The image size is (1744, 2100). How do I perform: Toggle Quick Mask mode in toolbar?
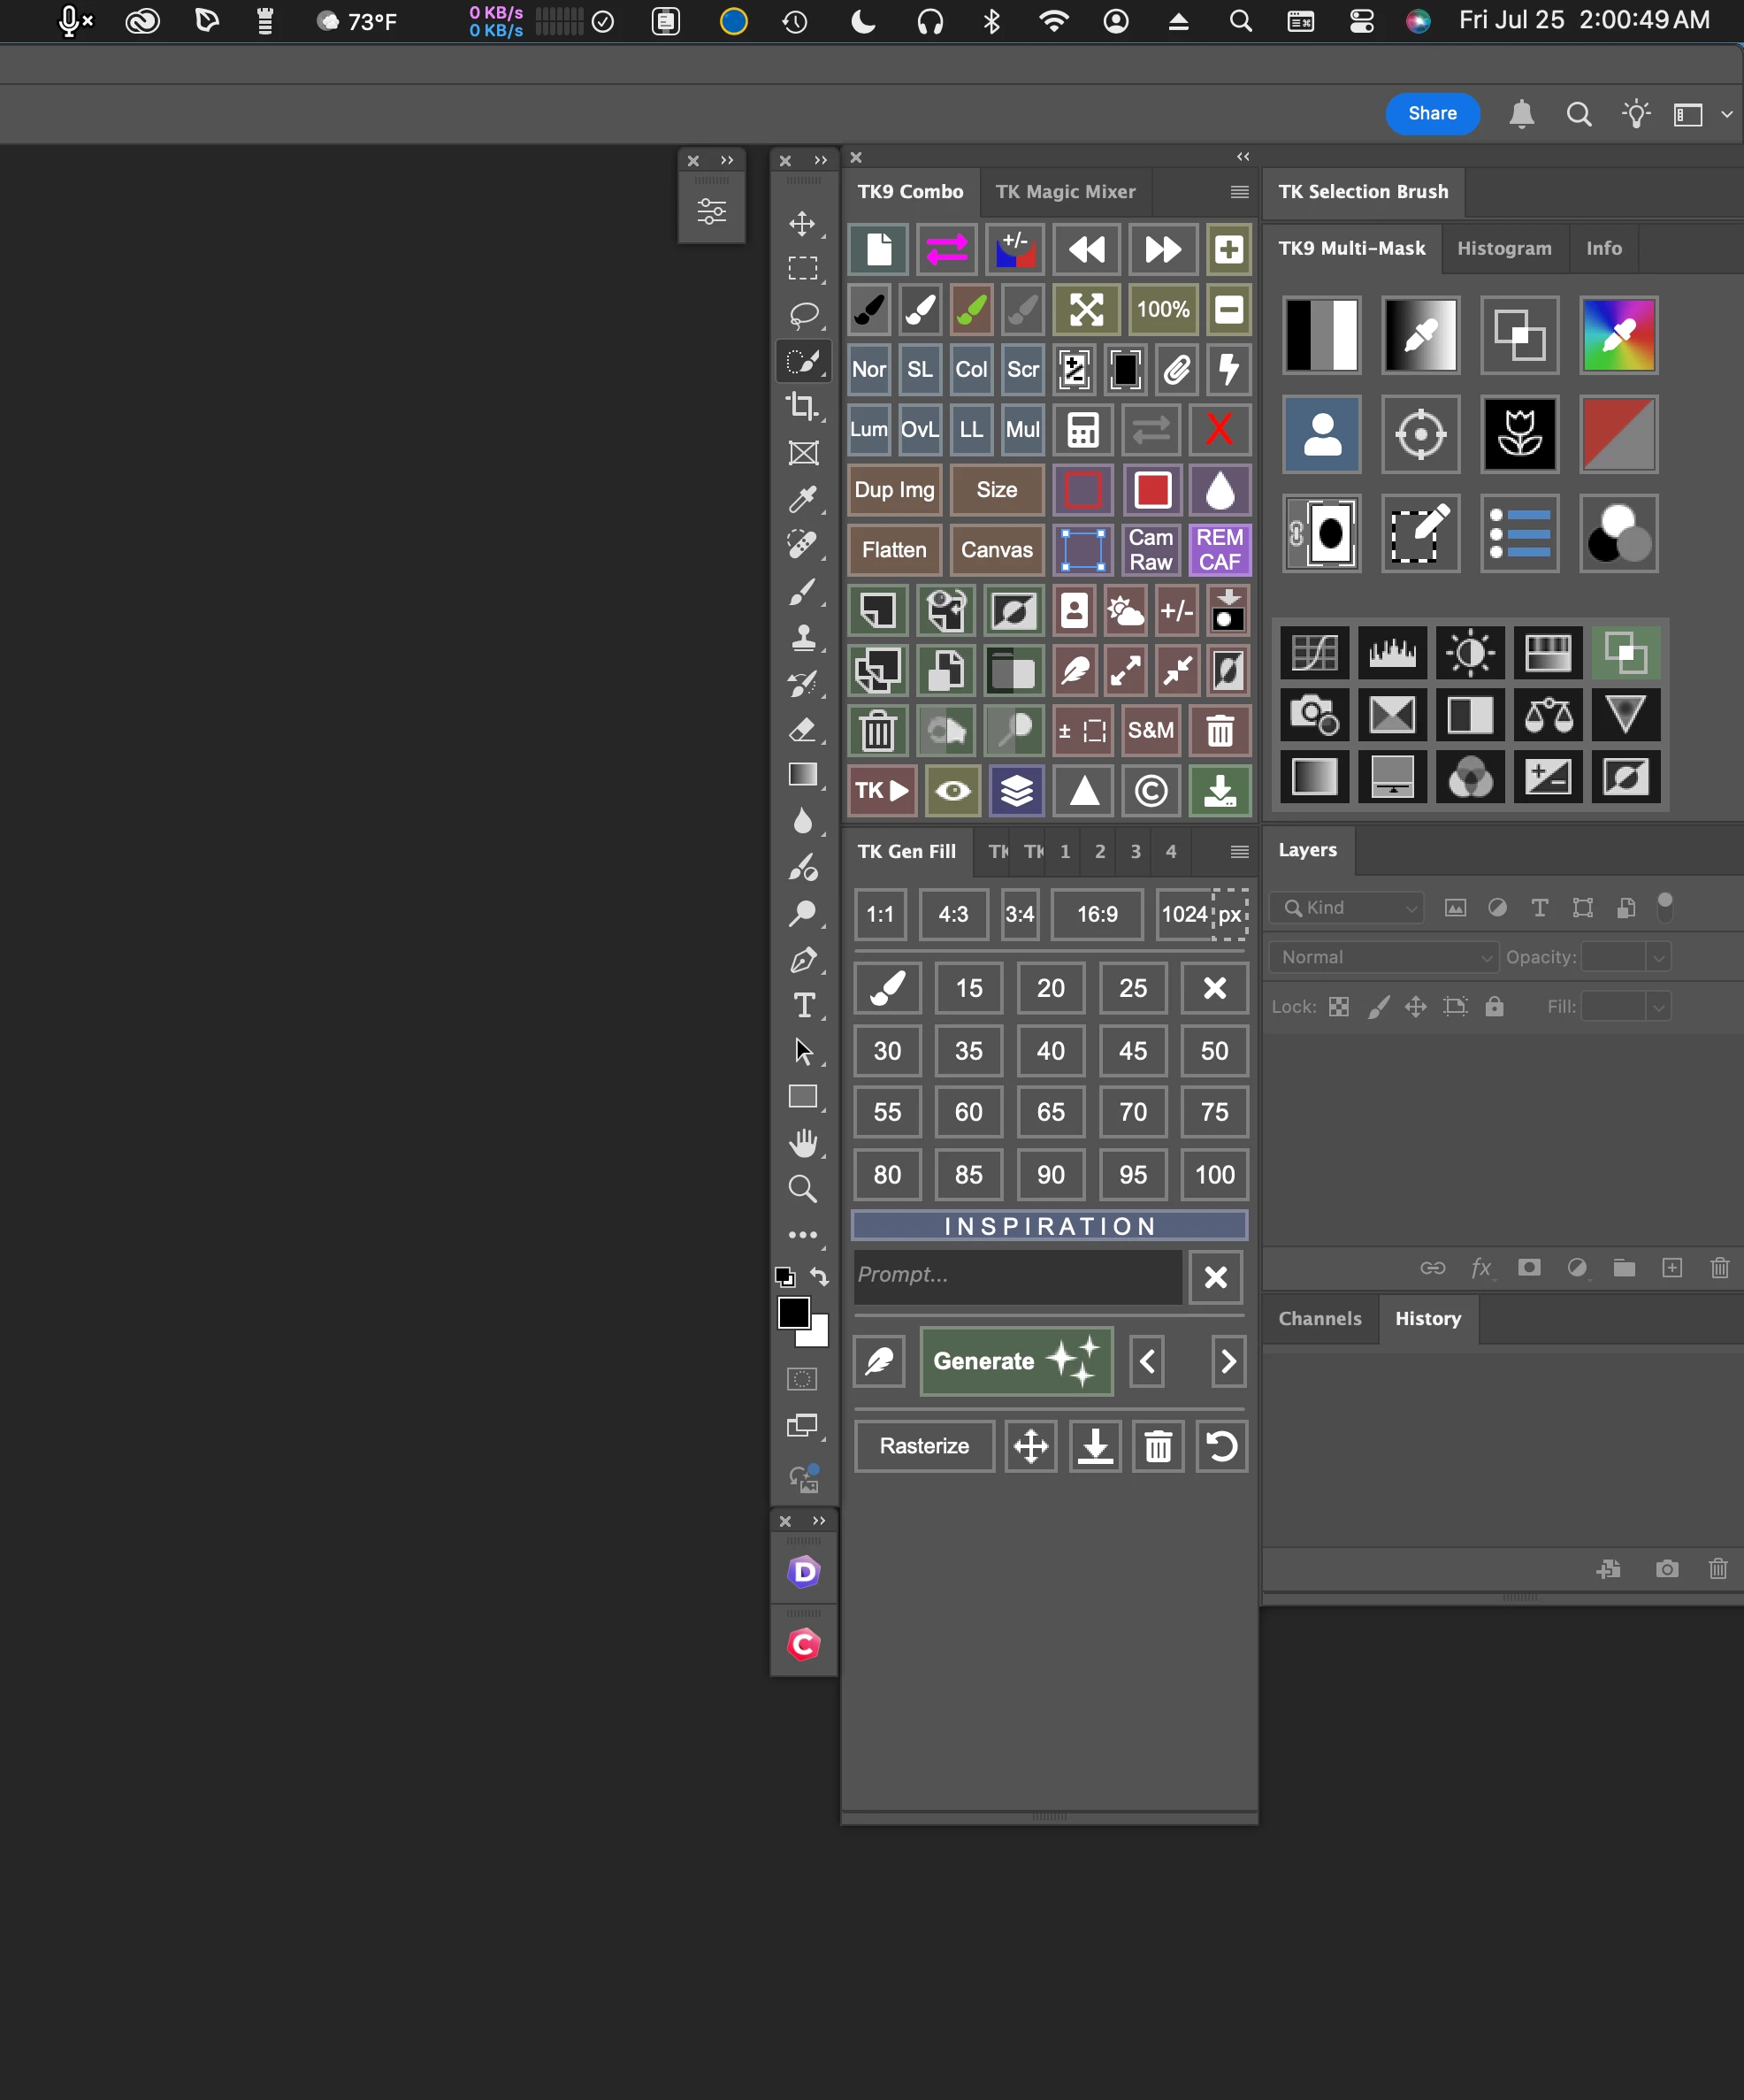point(802,1380)
